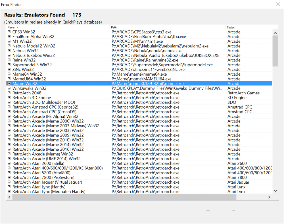Viewport: 284px width, 224px height.
Task: Click the vertical scrollbar up arrow
Action: [x=275, y=33]
